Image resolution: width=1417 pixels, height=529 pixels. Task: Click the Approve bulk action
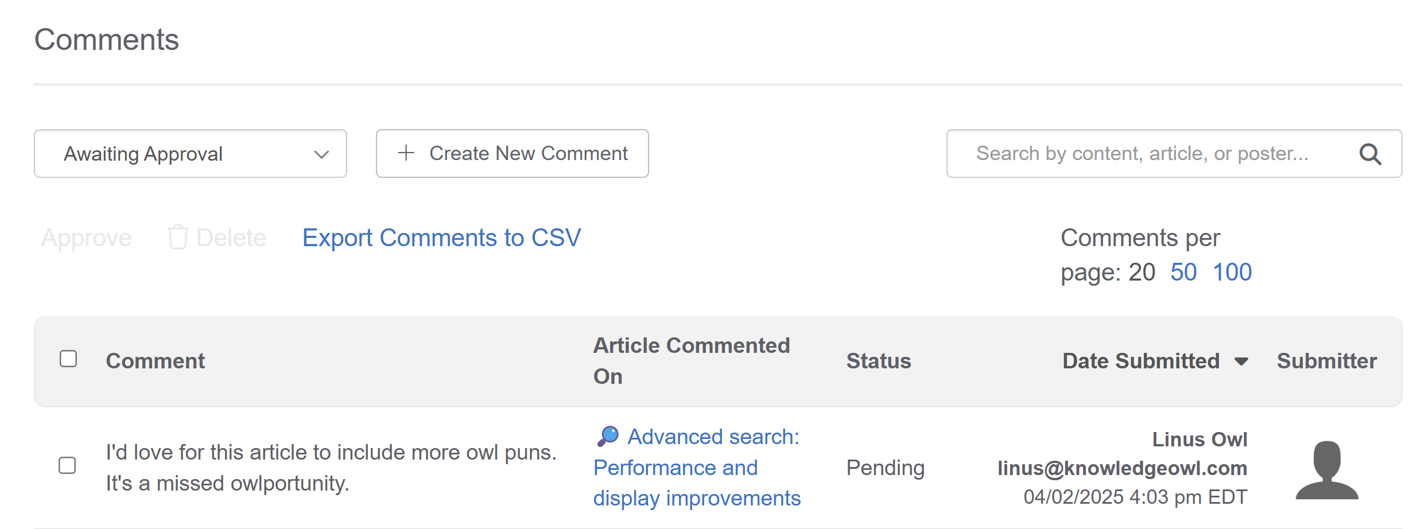pyautogui.click(x=87, y=238)
